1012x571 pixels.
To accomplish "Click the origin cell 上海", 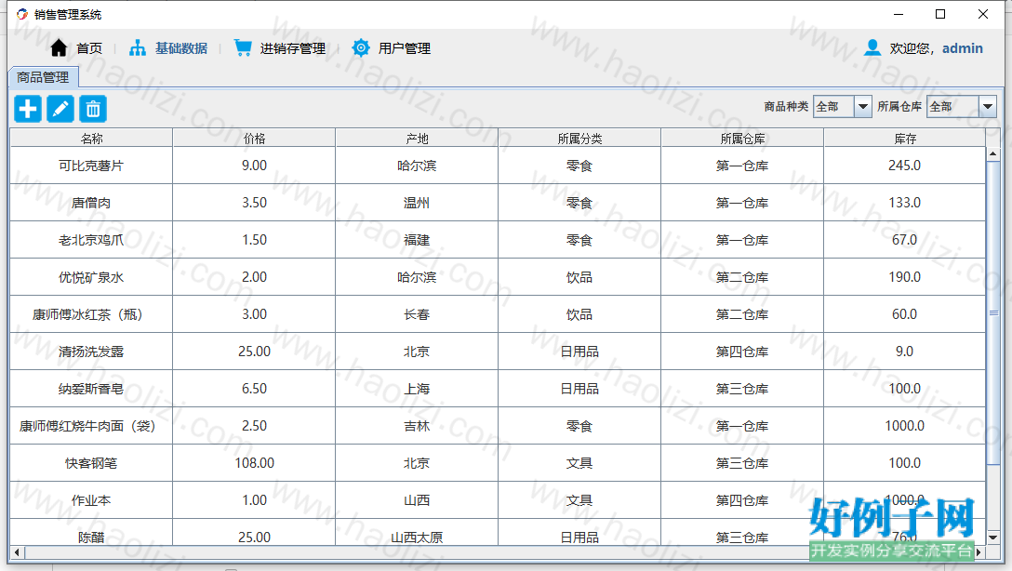I will pyautogui.click(x=417, y=389).
